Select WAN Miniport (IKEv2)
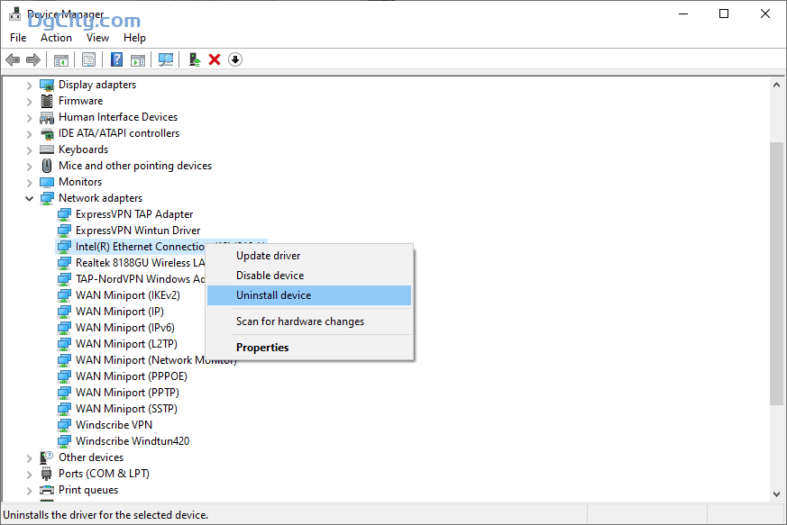The height and width of the screenshot is (525, 787). [x=127, y=295]
